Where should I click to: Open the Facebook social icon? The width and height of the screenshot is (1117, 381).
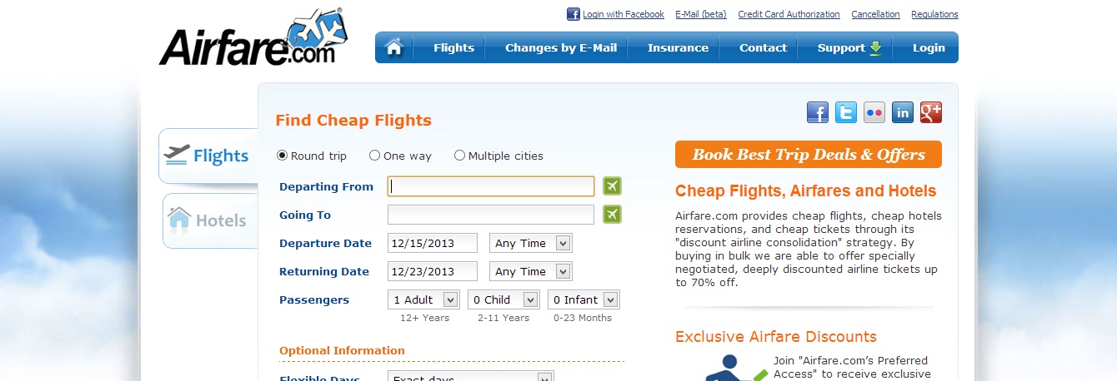(818, 112)
